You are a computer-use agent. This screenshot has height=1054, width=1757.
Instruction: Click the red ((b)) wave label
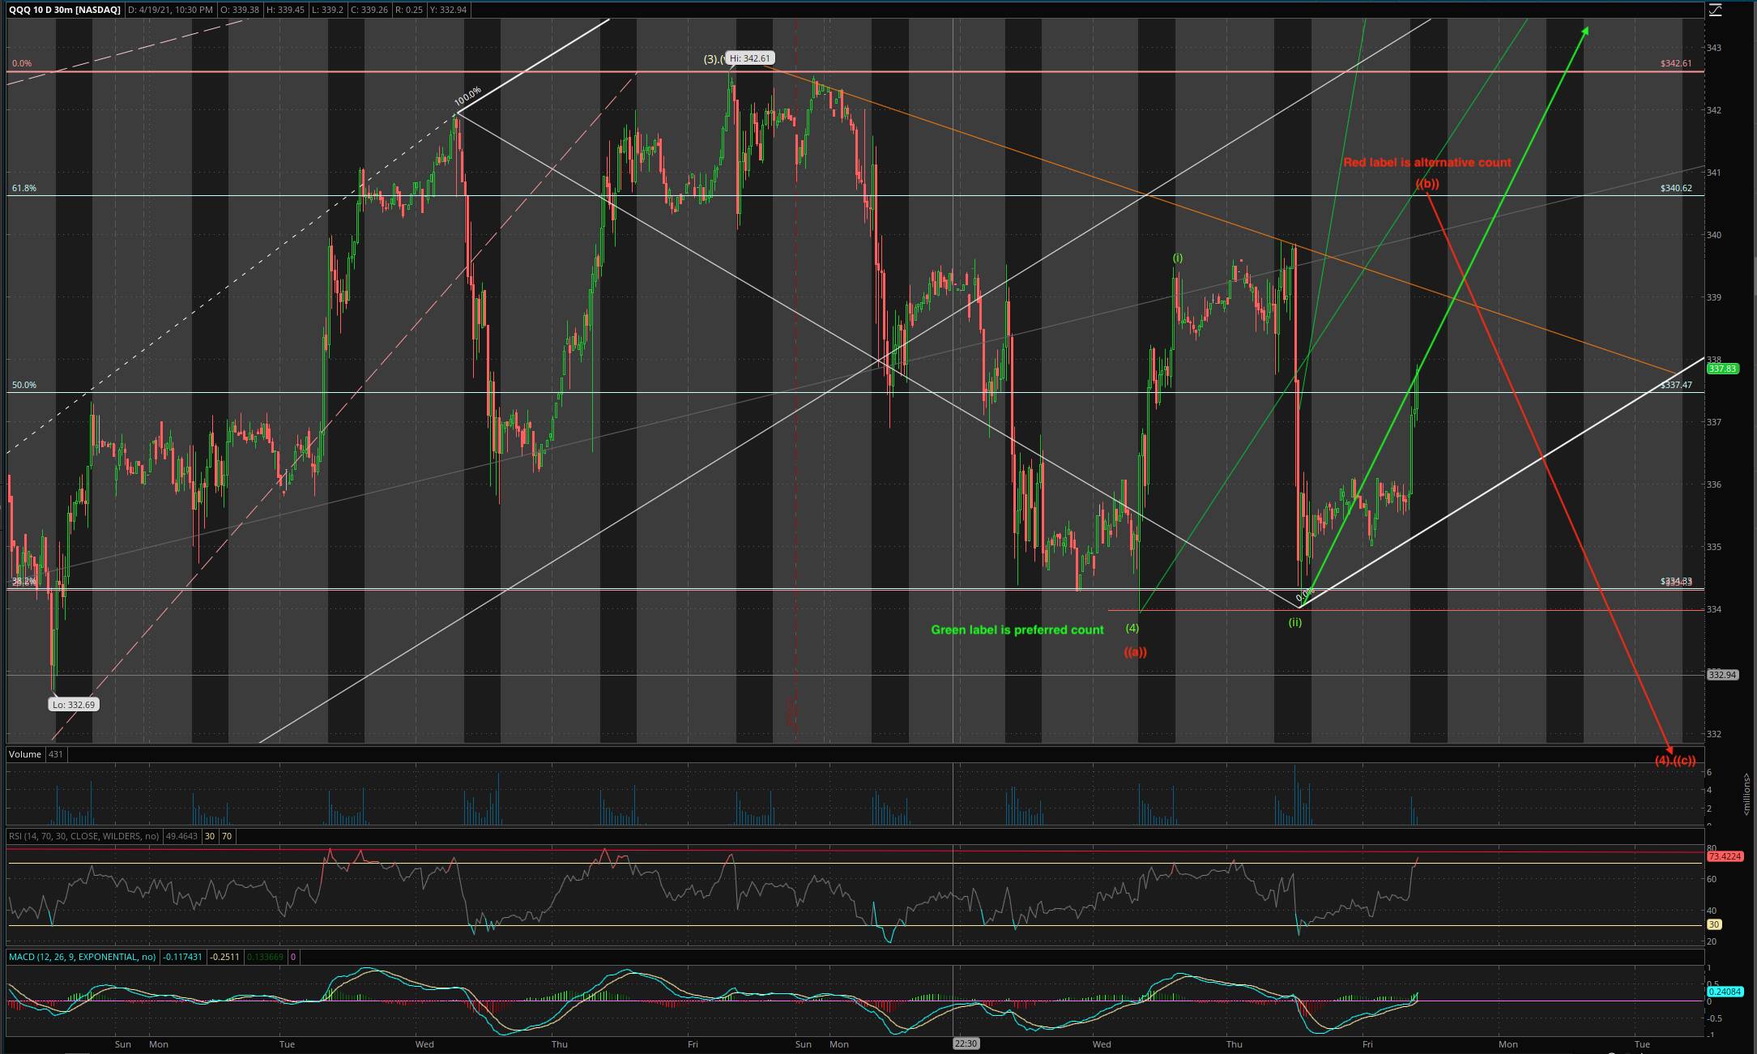click(x=1427, y=184)
